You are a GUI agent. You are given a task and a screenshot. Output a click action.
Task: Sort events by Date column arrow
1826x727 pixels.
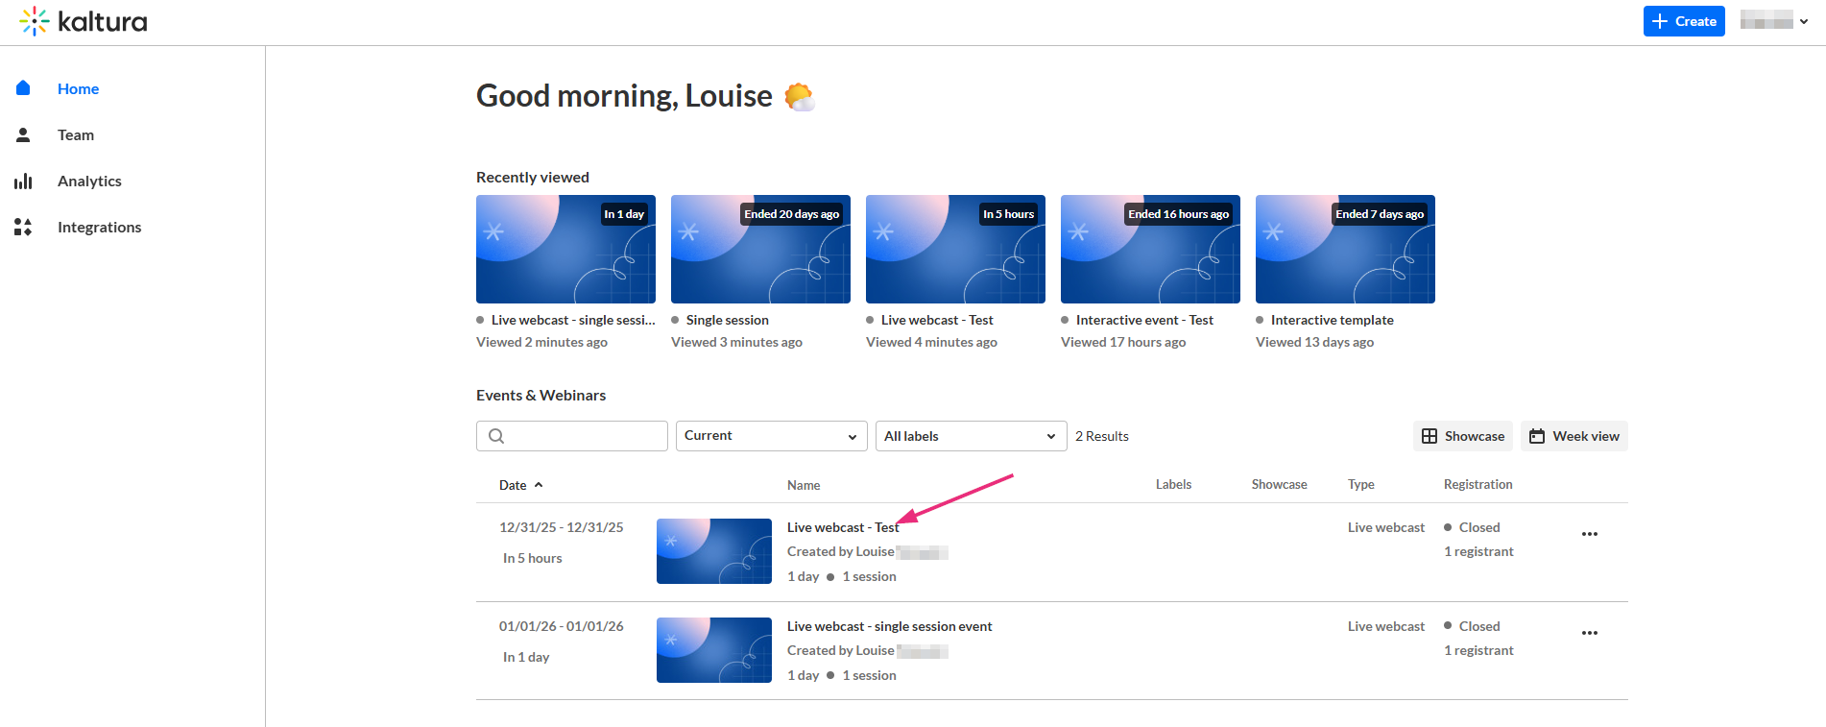tap(539, 485)
